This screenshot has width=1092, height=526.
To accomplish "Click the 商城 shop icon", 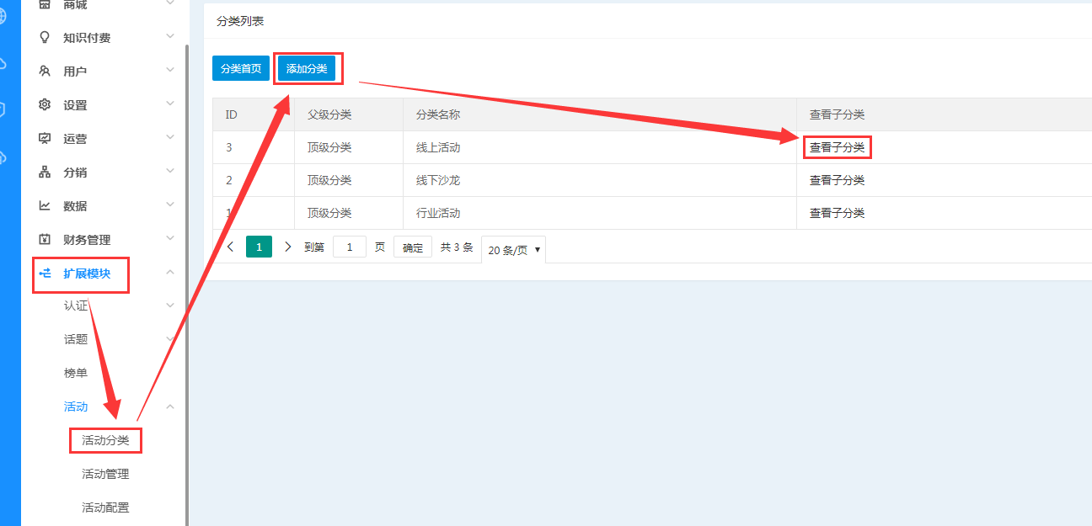I will coord(45,4).
